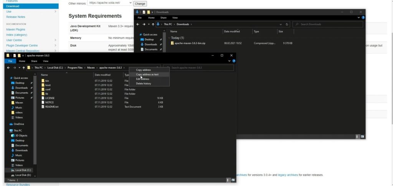Open Documents in Downloads window sidebar
Image resolution: width=393 pixels, height=186 pixels.
(x=149, y=49)
